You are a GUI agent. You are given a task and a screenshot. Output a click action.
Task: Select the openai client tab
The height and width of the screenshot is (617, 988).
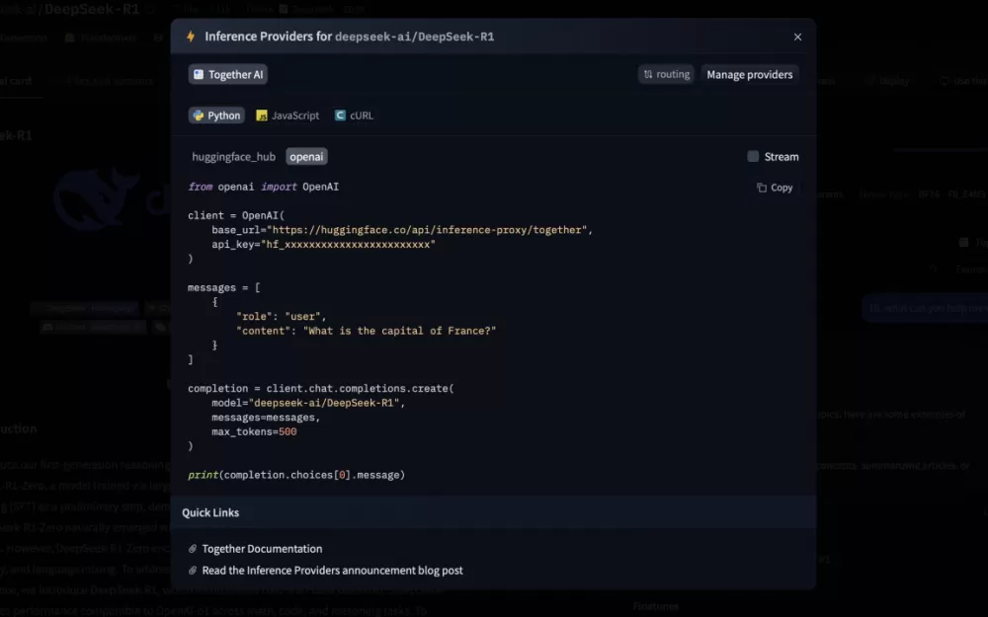307,157
